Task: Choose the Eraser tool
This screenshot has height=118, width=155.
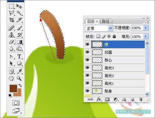Action: point(11,42)
